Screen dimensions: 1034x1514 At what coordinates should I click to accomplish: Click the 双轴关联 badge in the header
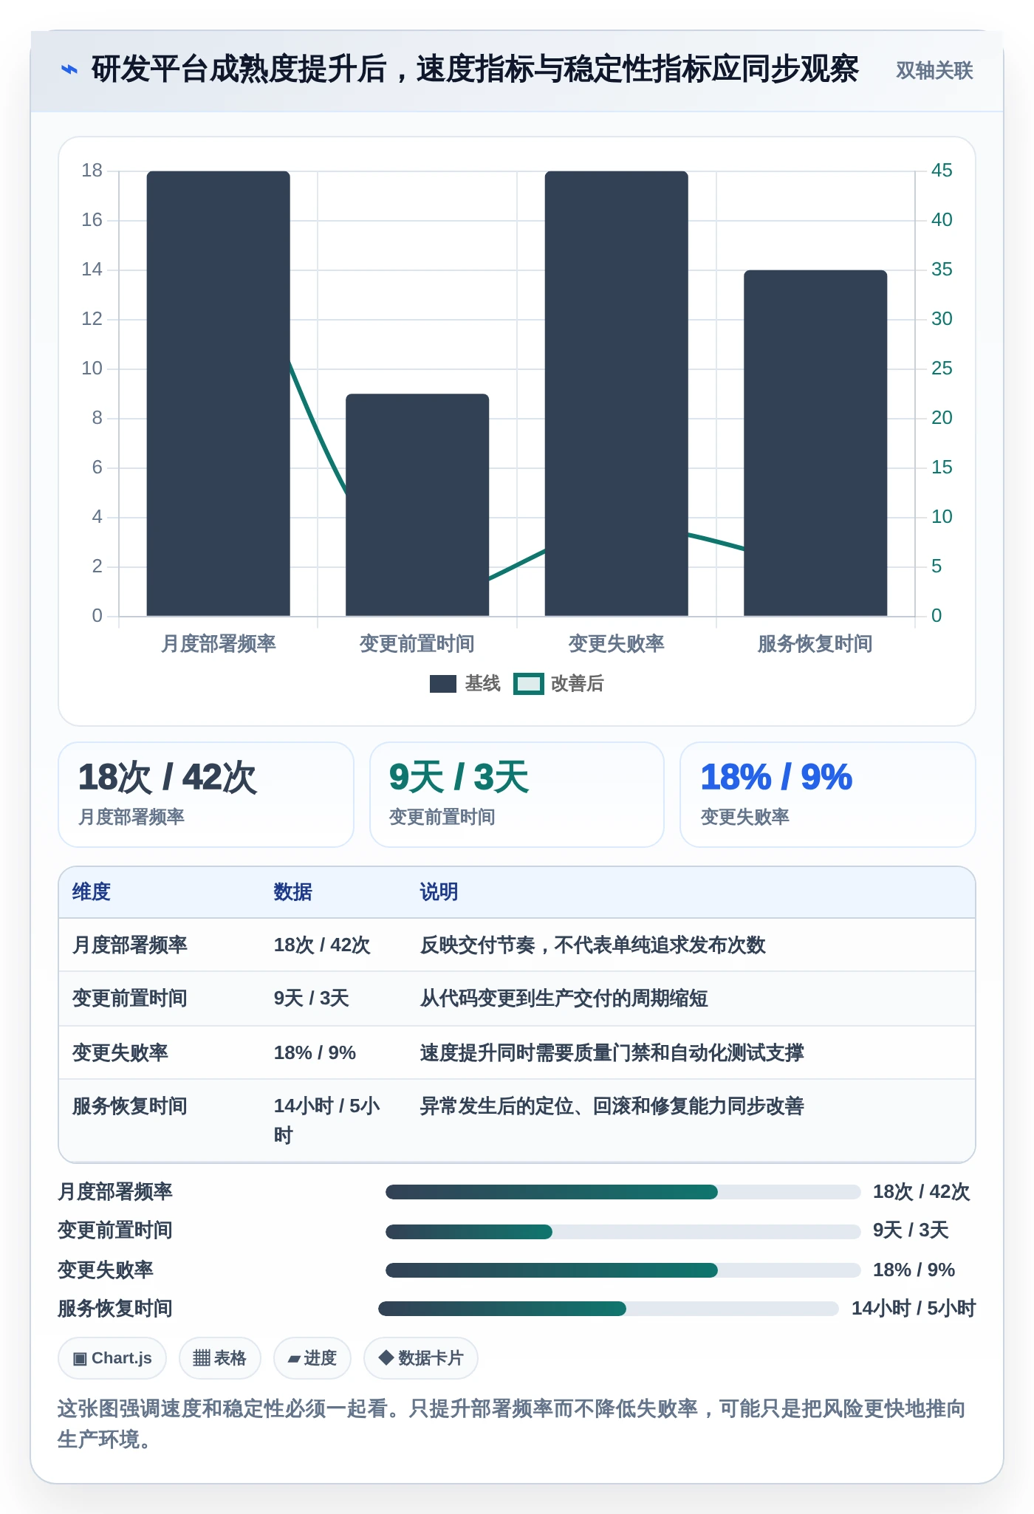[x=934, y=70]
